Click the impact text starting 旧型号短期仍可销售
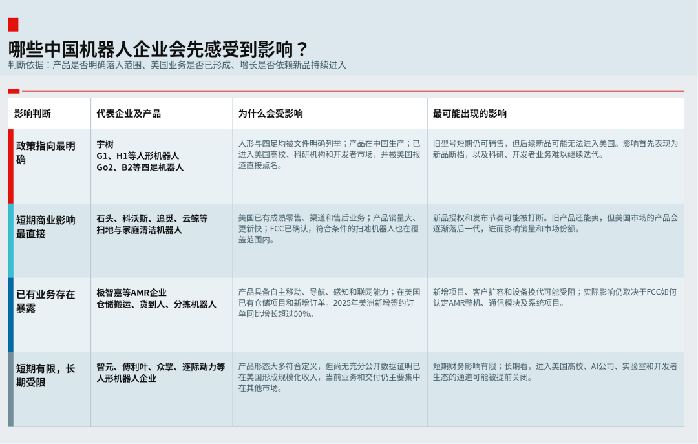 click(x=555, y=149)
